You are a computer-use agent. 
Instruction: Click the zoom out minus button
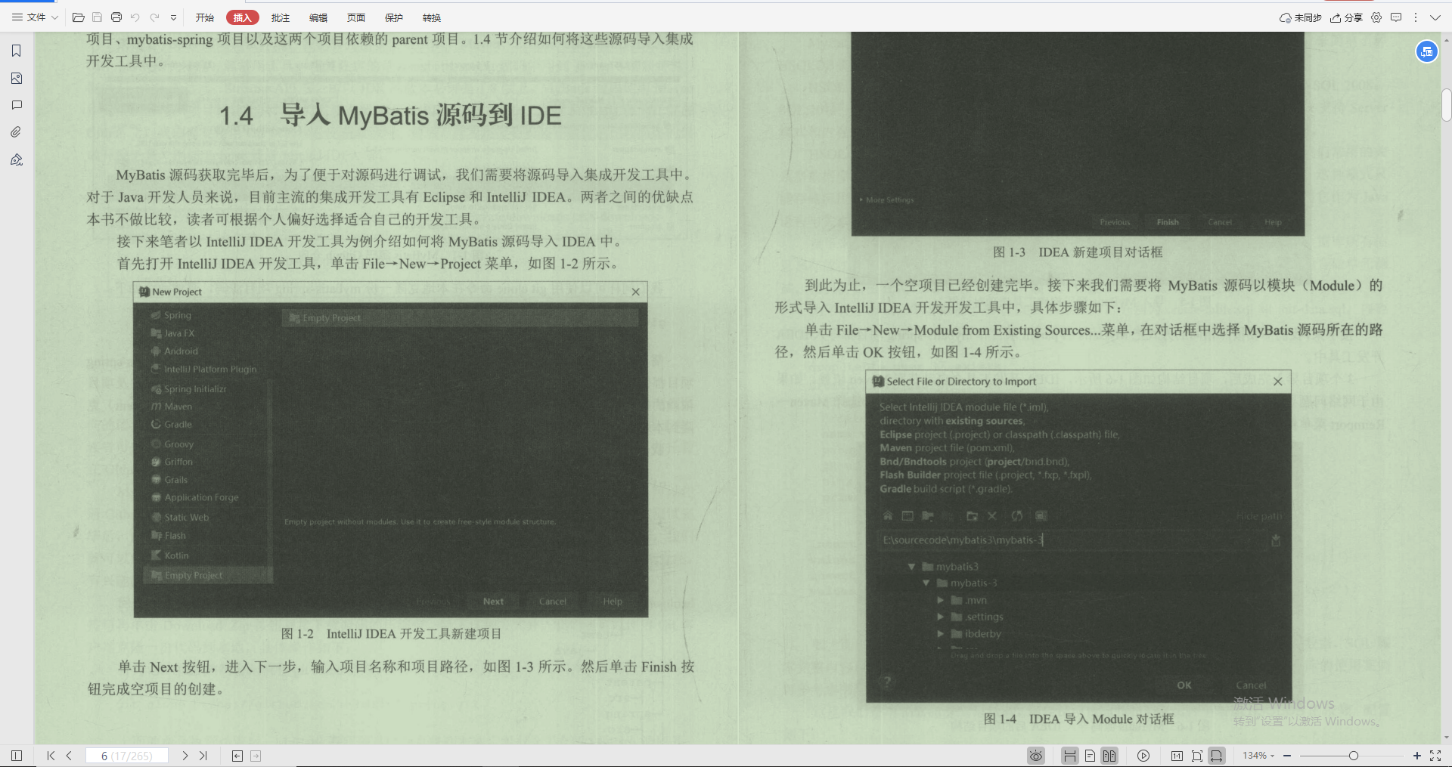tap(1287, 756)
